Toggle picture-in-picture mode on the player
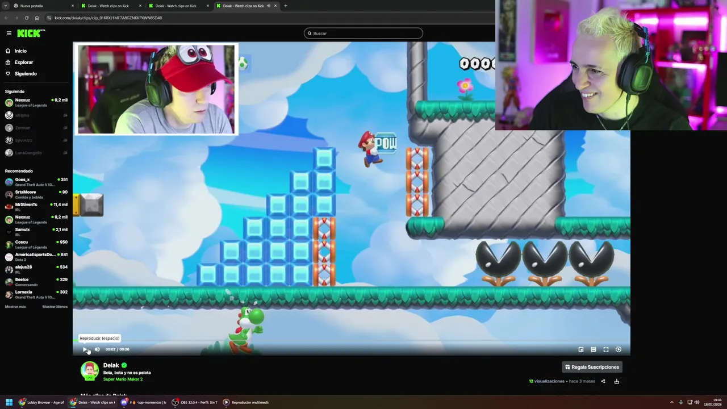727x409 pixels. tap(581, 349)
